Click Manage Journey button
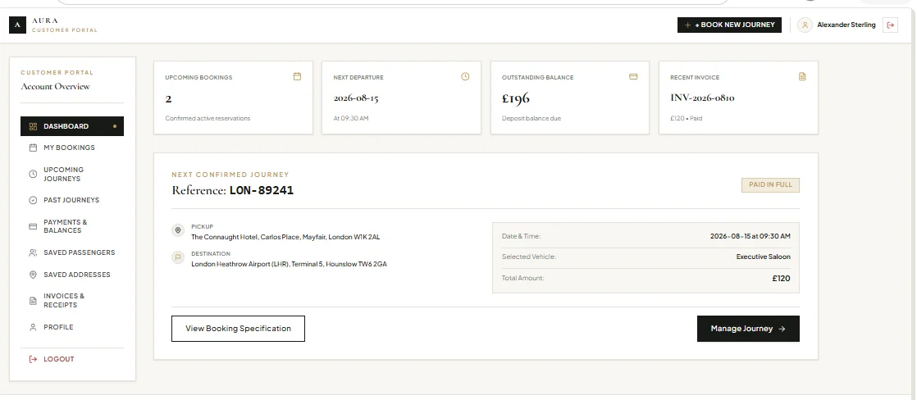The height and width of the screenshot is (400, 917). click(748, 329)
